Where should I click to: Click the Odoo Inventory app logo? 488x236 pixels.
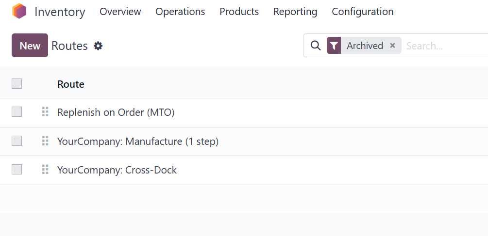click(x=19, y=11)
